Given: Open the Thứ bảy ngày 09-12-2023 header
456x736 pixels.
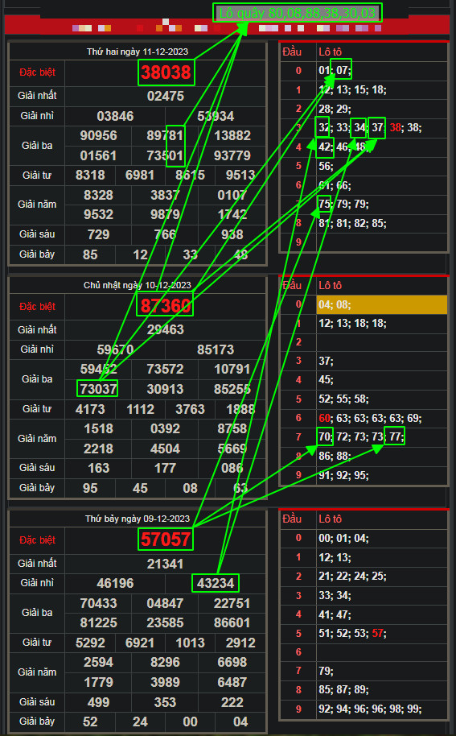Looking at the screenshot, I should tap(138, 519).
